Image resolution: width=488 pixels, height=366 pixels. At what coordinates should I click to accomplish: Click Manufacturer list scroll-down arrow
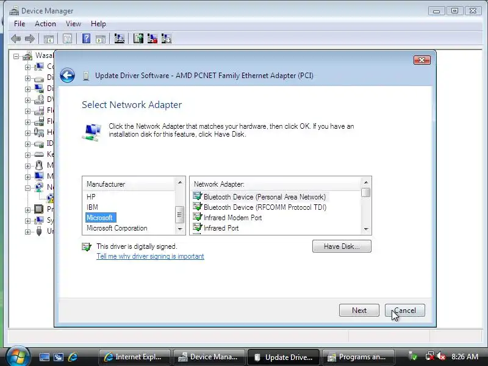click(x=179, y=229)
